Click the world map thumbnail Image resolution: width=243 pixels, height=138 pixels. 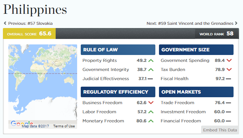(x=43, y=82)
